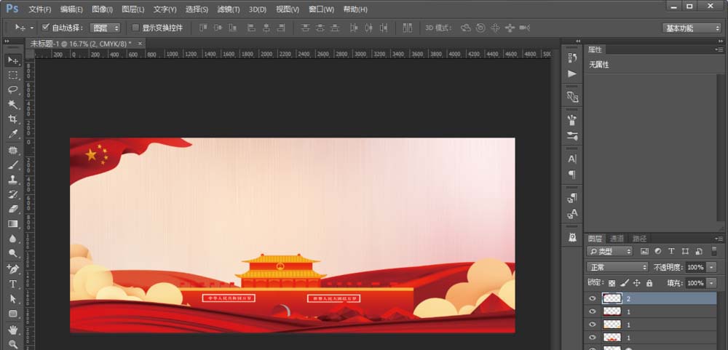This screenshot has width=728, height=350.
Task: Select the Move tool in the toolbox
Action: tap(13, 60)
